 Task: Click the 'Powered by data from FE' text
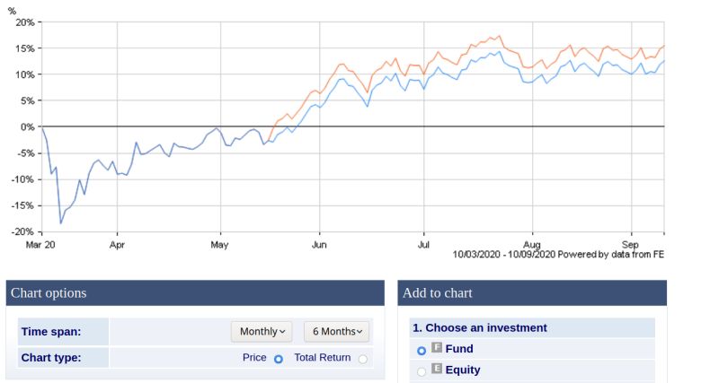click(611, 254)
